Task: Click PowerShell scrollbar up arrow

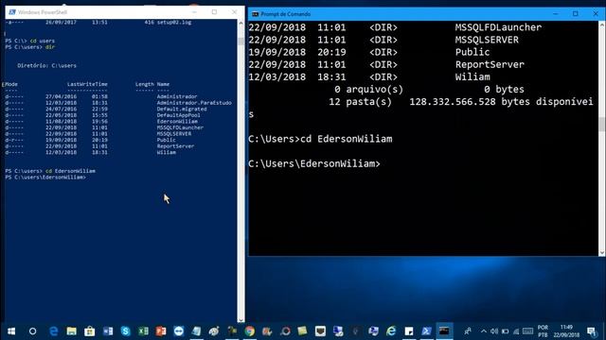Action: [241, 23]
